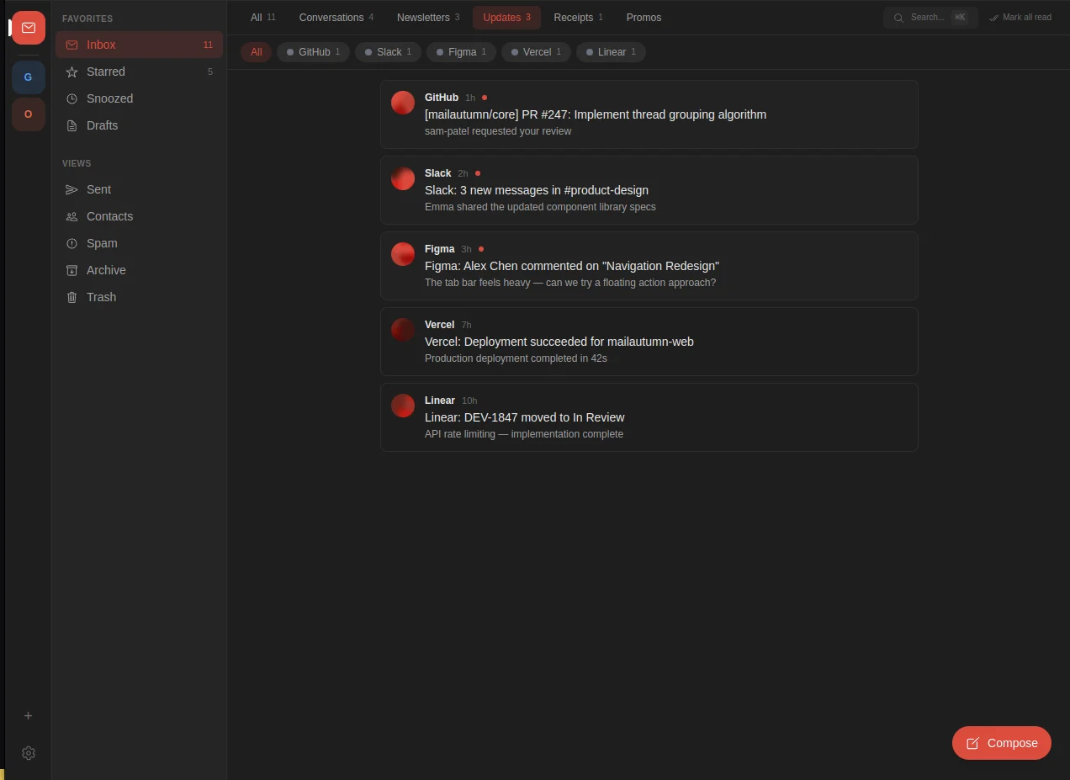Click the red mail app logo
The image size is (1070, 780).
tap(28, 28)
